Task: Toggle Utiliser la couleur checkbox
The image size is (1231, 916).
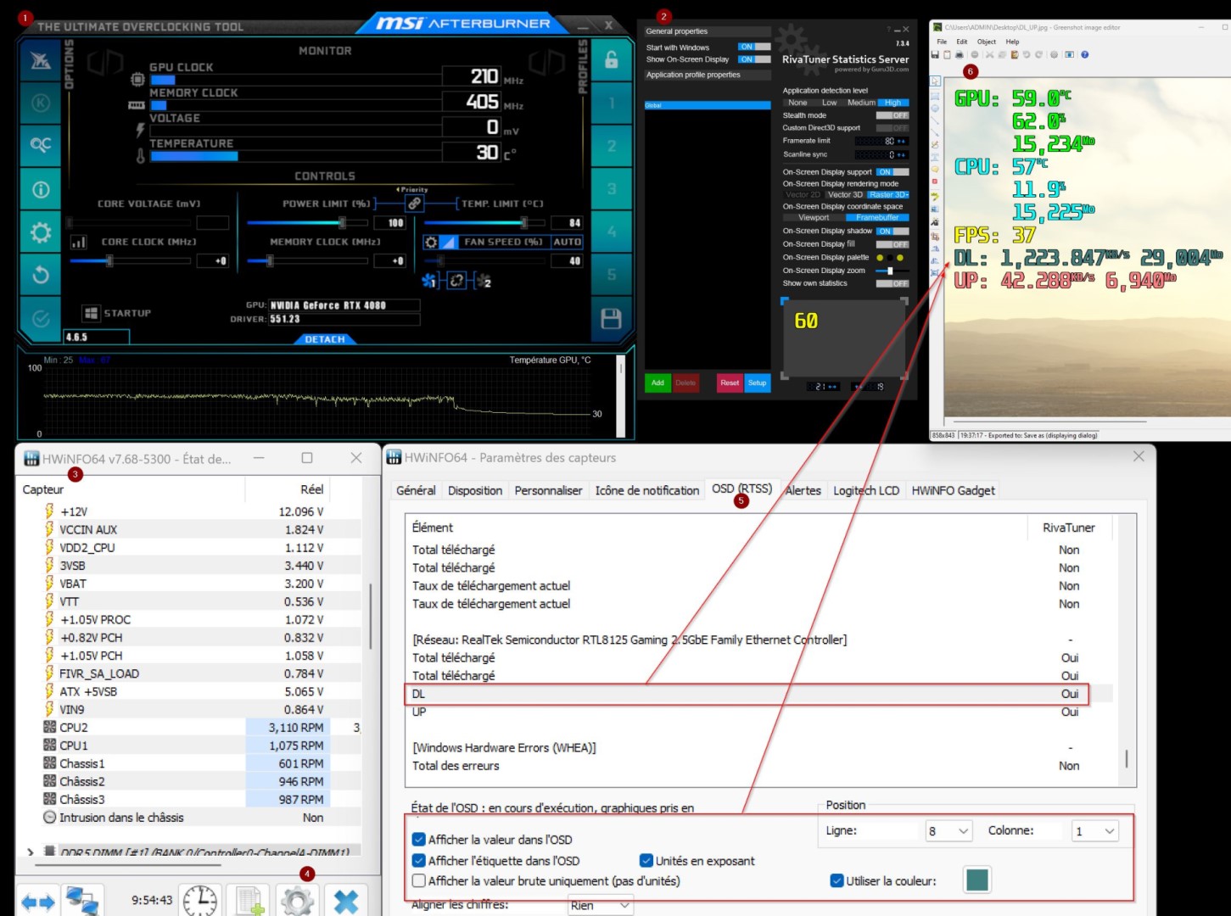Action: [837, 880]
